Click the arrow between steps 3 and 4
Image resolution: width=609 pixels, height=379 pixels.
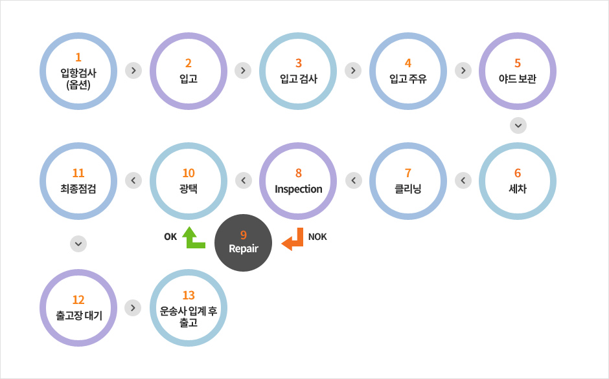click(x=353, y=70)
